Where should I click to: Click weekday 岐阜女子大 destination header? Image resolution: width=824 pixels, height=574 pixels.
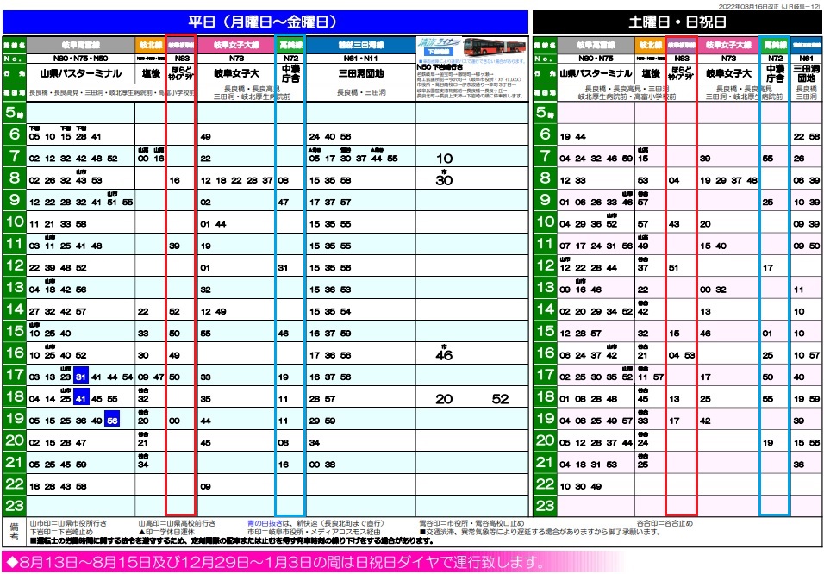(x=235, y=74)
